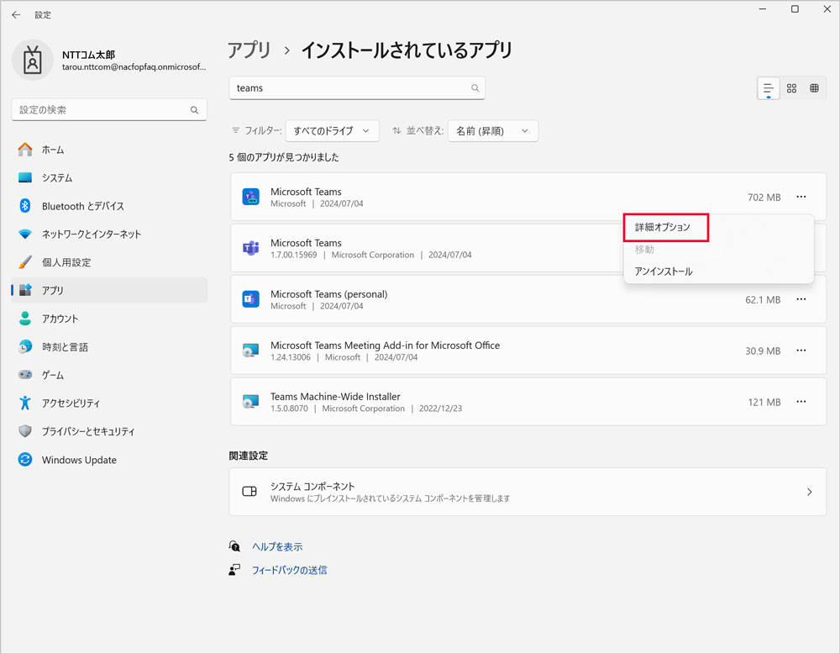Open more options for 702 MB Microsoft Teams

pos(801,197)
